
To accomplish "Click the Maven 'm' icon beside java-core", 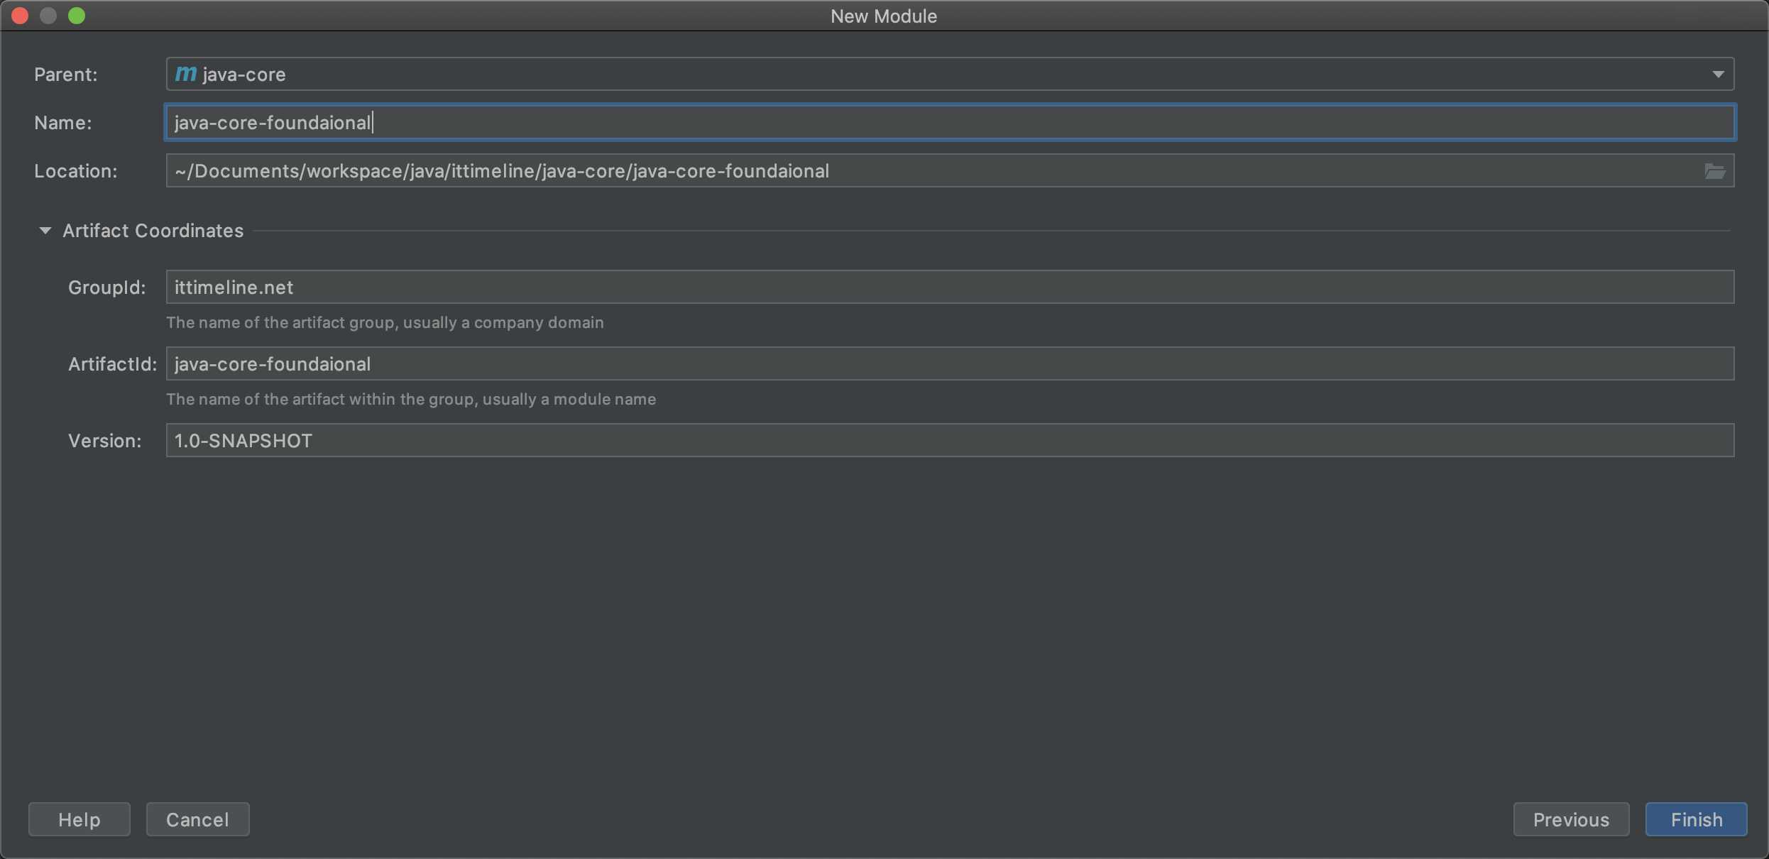I will [x=185, y=74].
